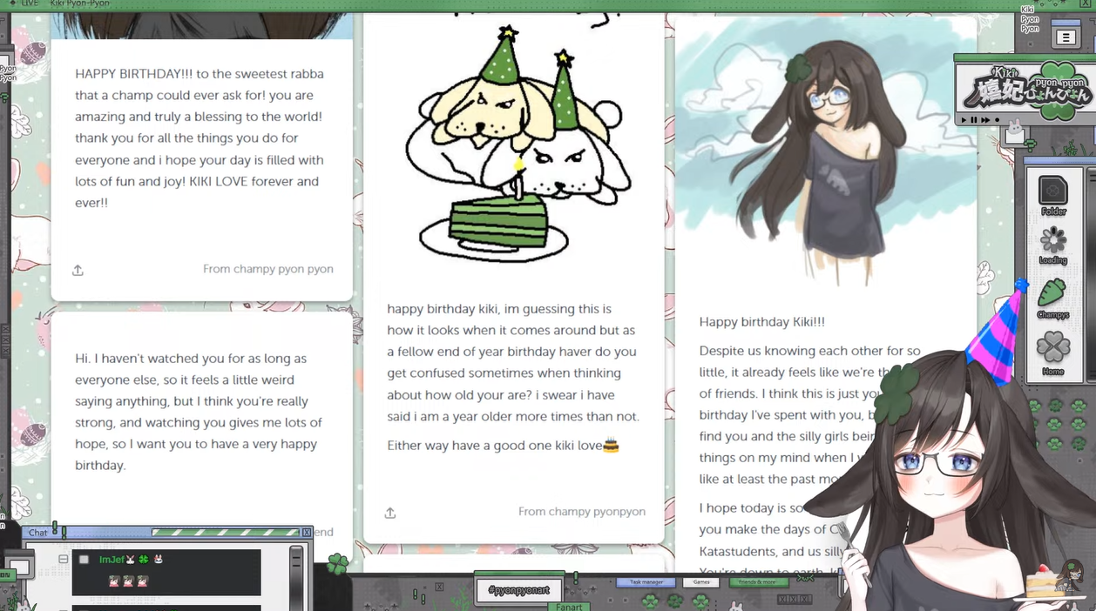
Task: Click the record dot under the Kiki logo
Action: pyautogui.click(x=997, y=120)
